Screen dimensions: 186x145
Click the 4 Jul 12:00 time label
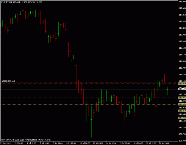coord(32,143)
